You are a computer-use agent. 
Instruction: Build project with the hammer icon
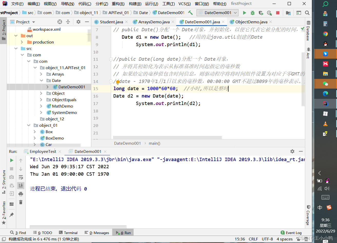point(190,13)
